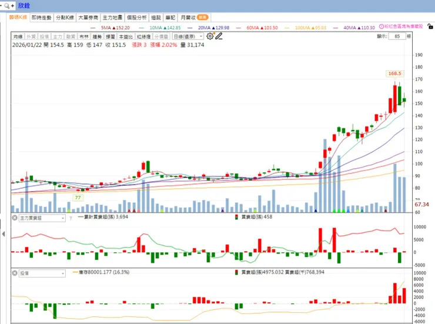Click the 67.34 value on the price axis
The height and width of the screenshot is (324, 435).
click(x=421, y=205)
